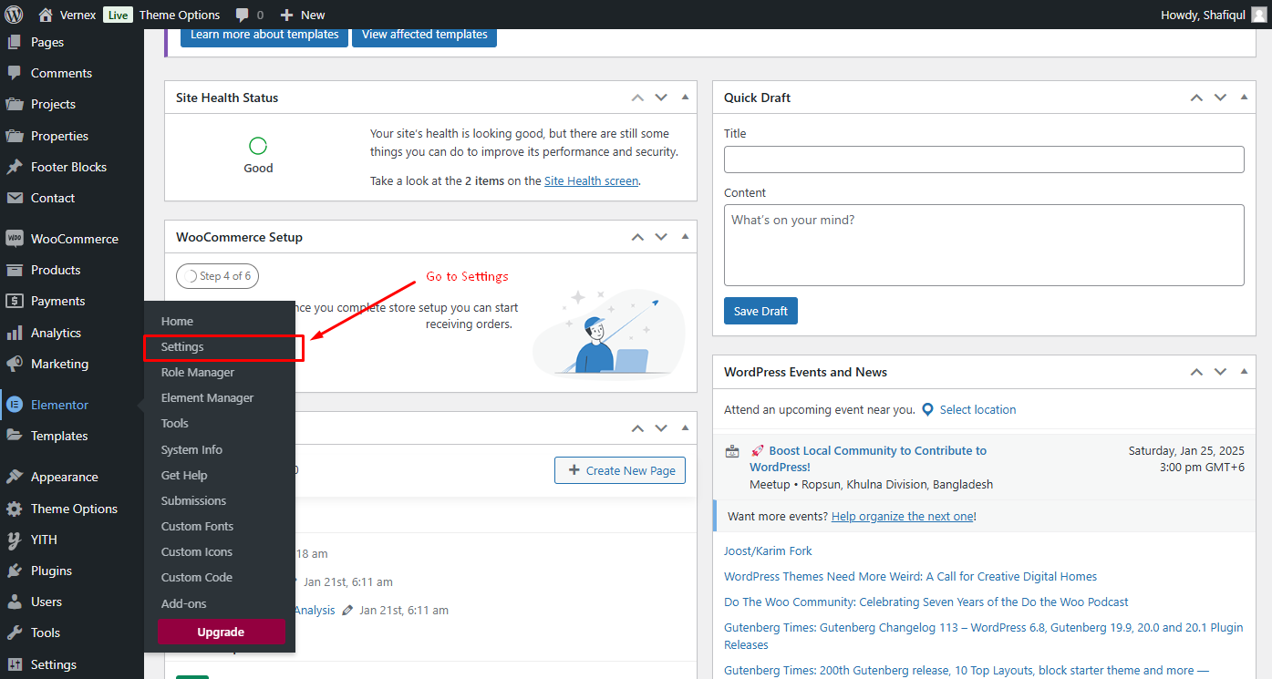The image size is (1272, 679).
Task: Collapse the Site Health Status panel
Action: [685, 98]
